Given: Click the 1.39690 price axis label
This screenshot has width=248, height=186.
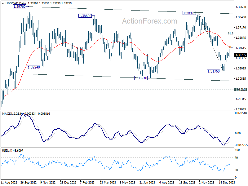Looking at the screenshot, I should point(241,7).
